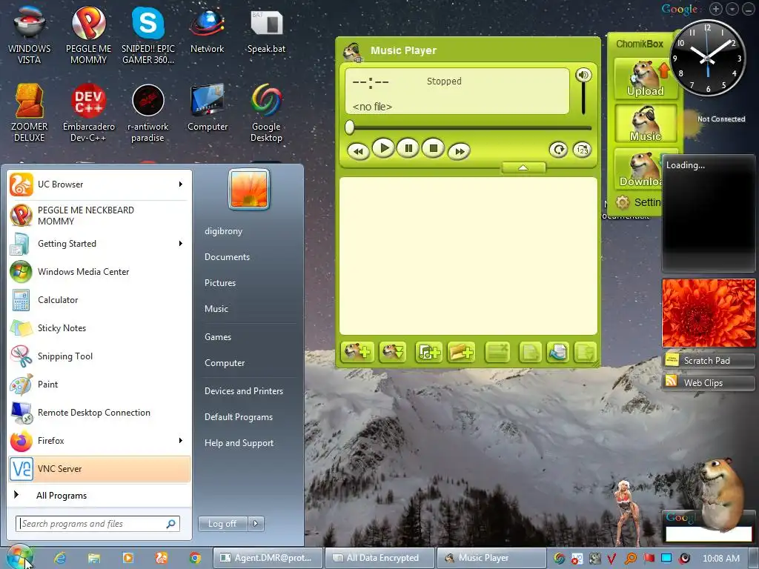759x569 pixels.
Task: Open Devices and Printers in Start menu
Action: [x=243, y=390]
